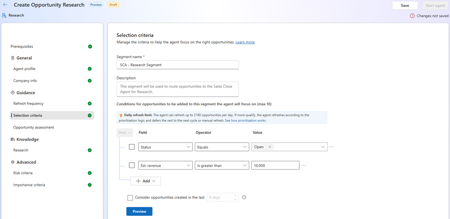Click green checkmark next to Prerequisites
The width and height of the screenshot is (450, 219).
[90, 47]
